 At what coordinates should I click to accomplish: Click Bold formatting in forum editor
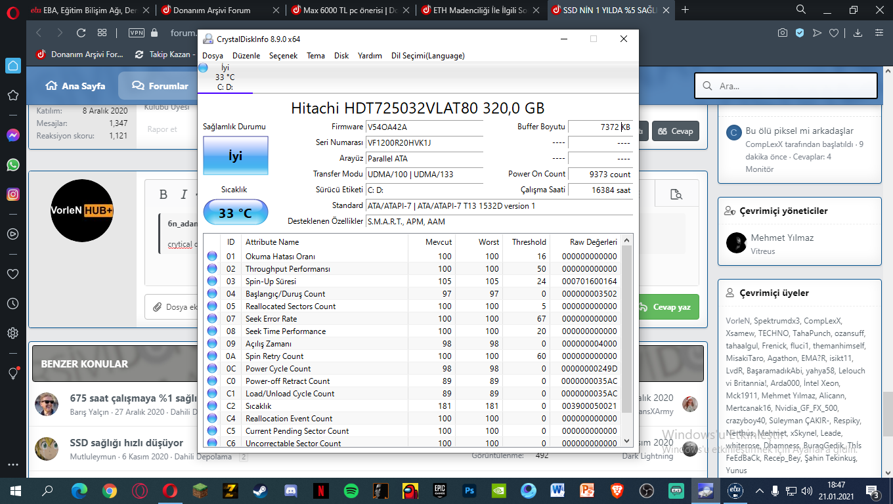(163, 194)
